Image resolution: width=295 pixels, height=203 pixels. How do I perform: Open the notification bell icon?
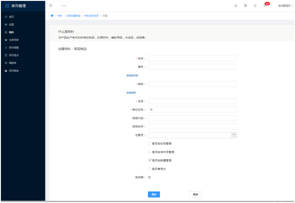(255, 6)
